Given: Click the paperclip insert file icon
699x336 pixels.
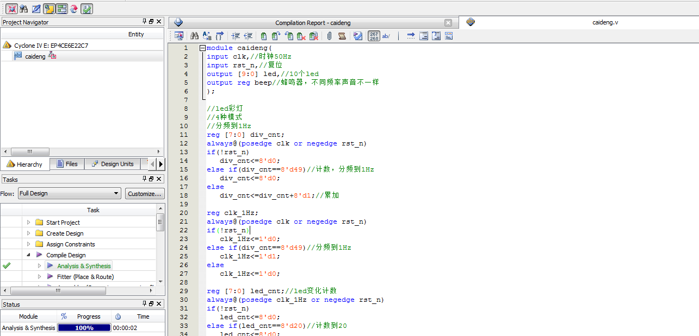Looking at the screenshot, I should coord(329,36).
